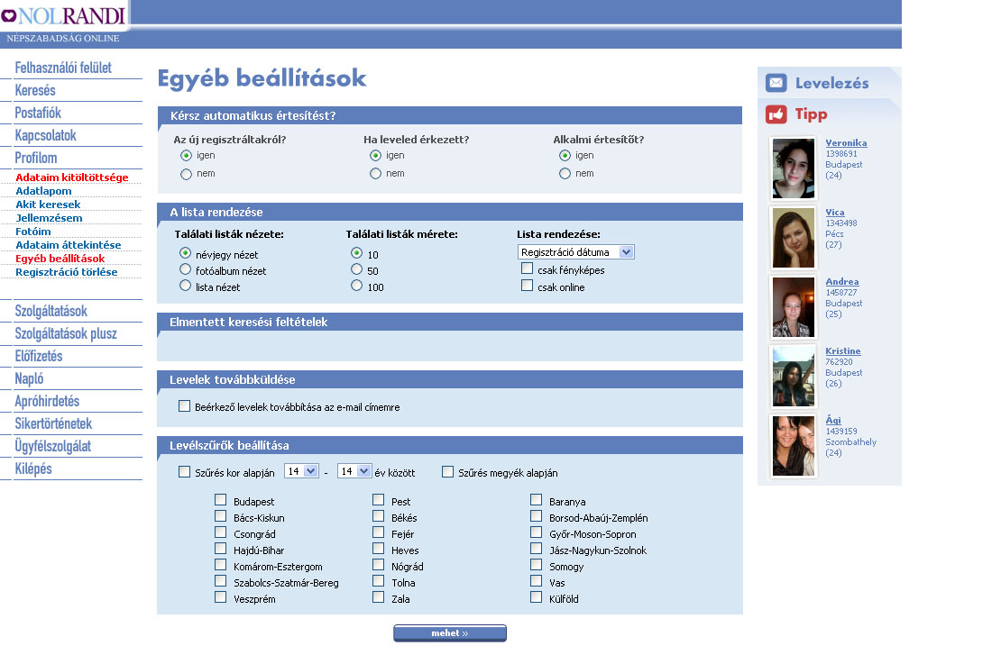
Task: Open Adatlapom submenu link
Action: coord(43,191)
